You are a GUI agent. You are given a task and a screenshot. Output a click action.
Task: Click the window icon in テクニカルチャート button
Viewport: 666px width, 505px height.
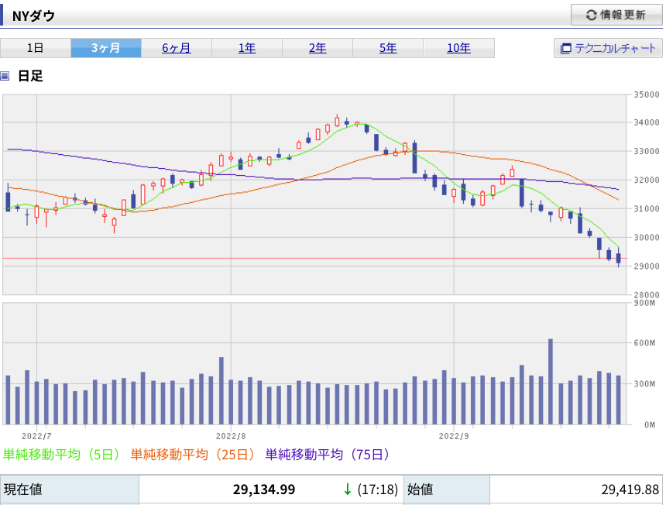(566, 49)
